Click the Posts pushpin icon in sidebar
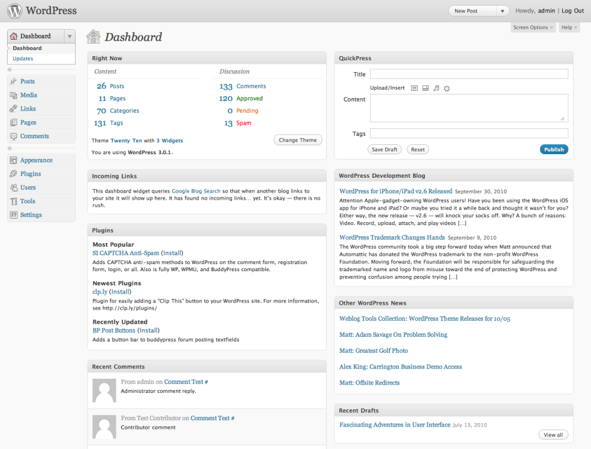 tap(13, 81)
